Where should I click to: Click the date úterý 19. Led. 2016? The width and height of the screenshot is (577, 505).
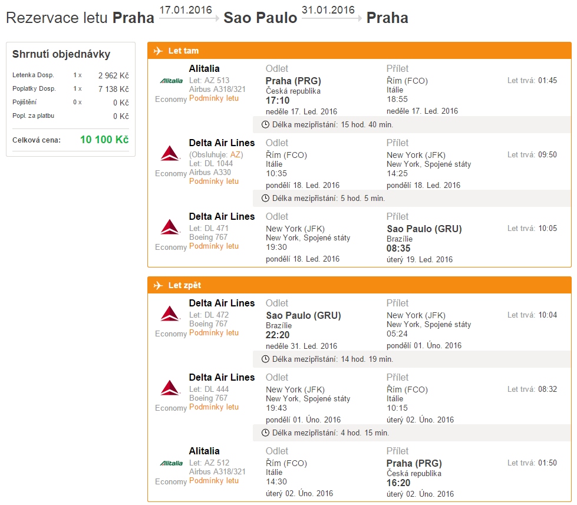point(420,260)
